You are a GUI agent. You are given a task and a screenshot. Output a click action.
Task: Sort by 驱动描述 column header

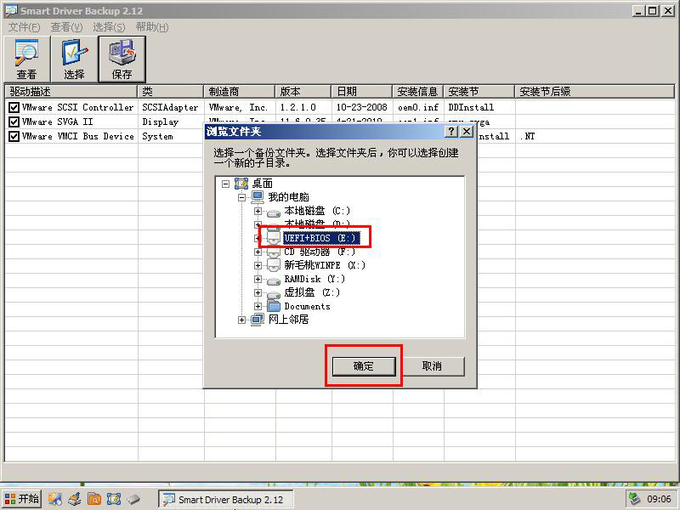point(71,92)
